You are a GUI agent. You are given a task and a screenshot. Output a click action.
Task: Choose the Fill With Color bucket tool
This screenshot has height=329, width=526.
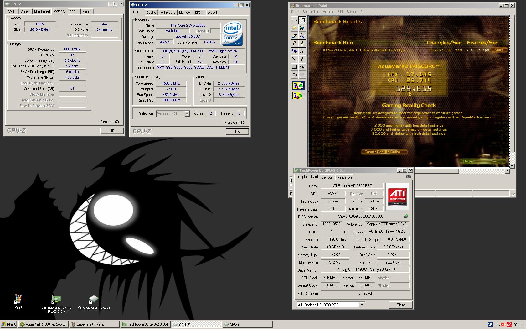[302, 28]
